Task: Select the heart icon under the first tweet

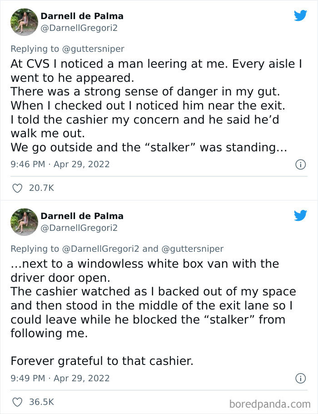Action: (x=18, y=187)
